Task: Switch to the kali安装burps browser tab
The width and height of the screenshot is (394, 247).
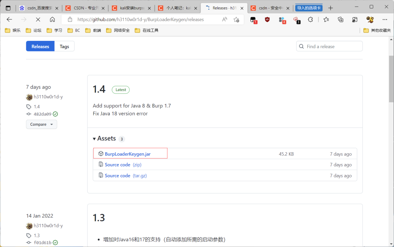Action: click(132, 7)
